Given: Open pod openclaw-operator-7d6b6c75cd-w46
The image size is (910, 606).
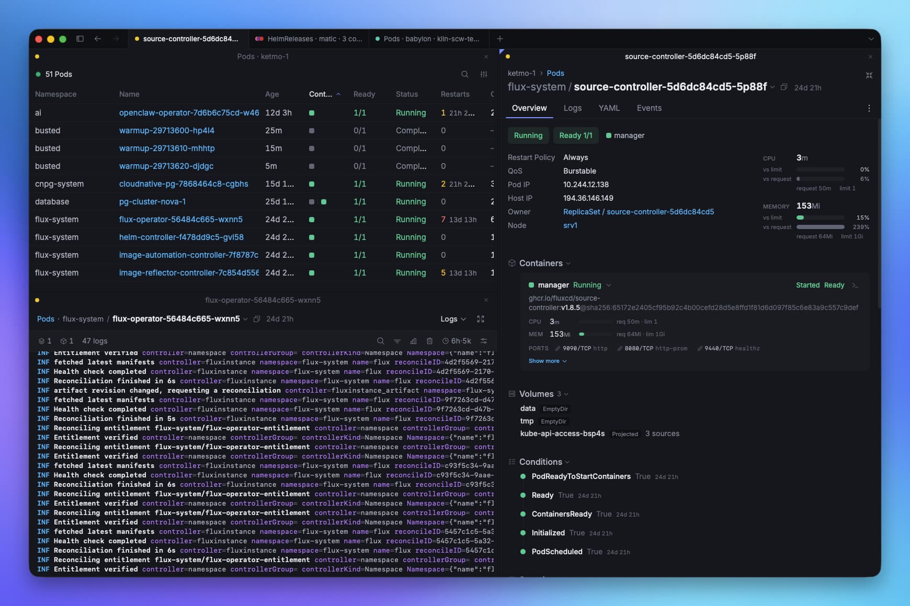Looking at the screenshot, I should (x=189, y=113).
